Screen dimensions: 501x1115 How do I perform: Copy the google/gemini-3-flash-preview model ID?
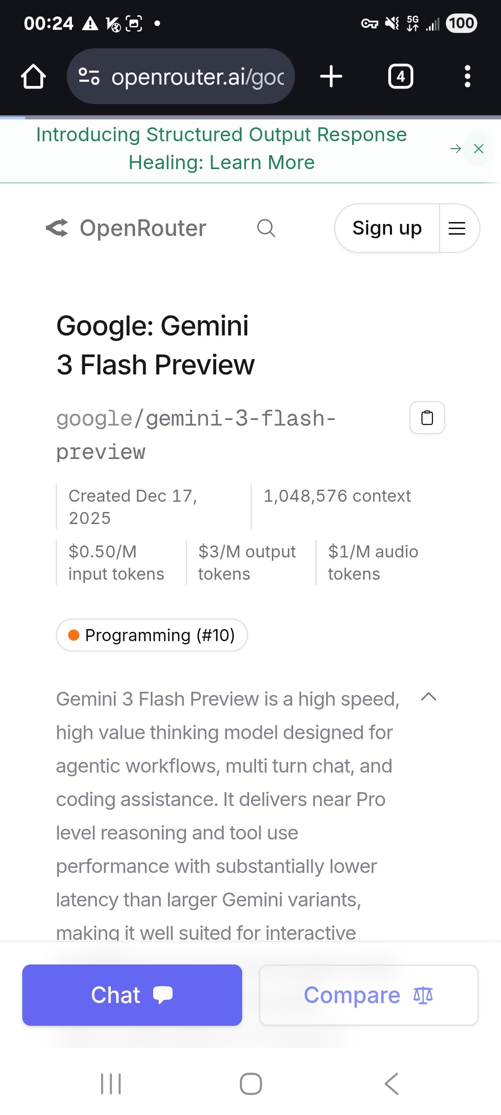coord(427,418)
